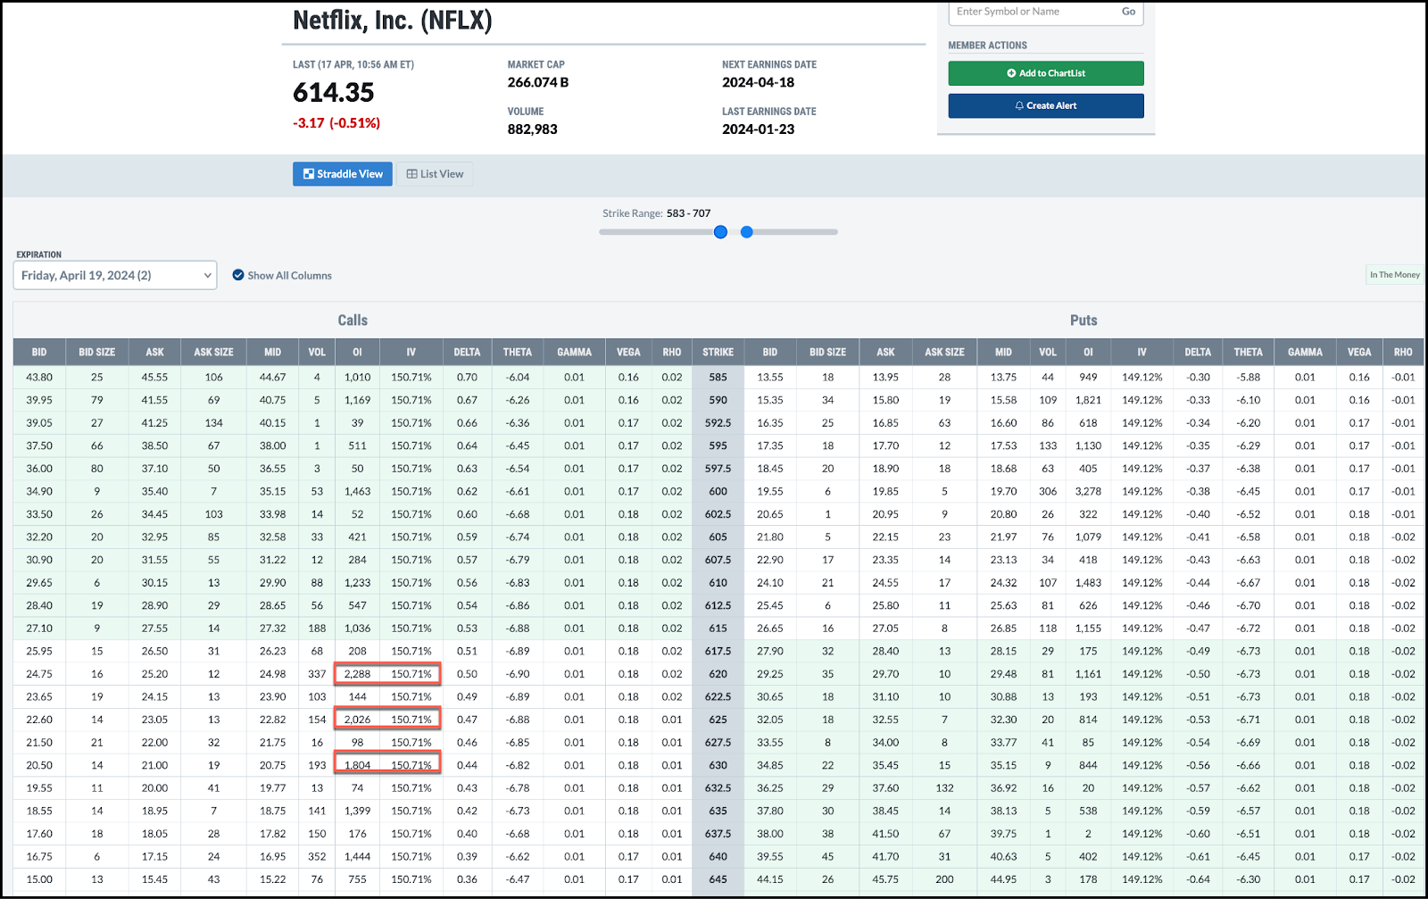Click the calls GAMMA column header

point(575,352)
